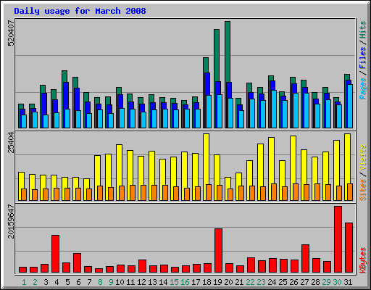Click the 25404 visits axis value
The image size is (371, 290).
point(11,142)
